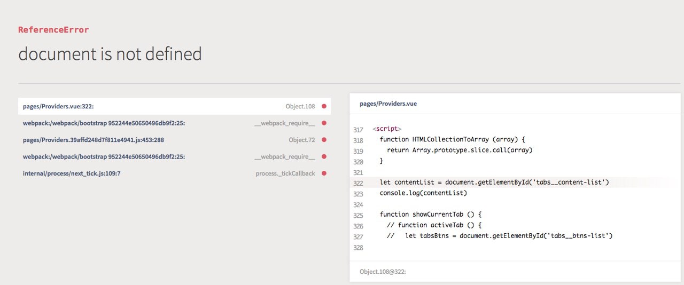Select the Providers.39affd248d7f811e4941.js:453:288 stack frame
Screen dimensions: 684x285
93,140
